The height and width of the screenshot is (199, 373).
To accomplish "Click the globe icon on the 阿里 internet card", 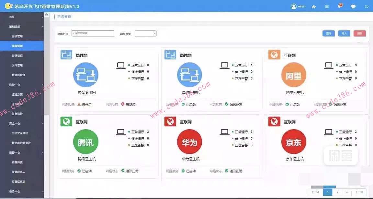I will [x=274, y=55].
